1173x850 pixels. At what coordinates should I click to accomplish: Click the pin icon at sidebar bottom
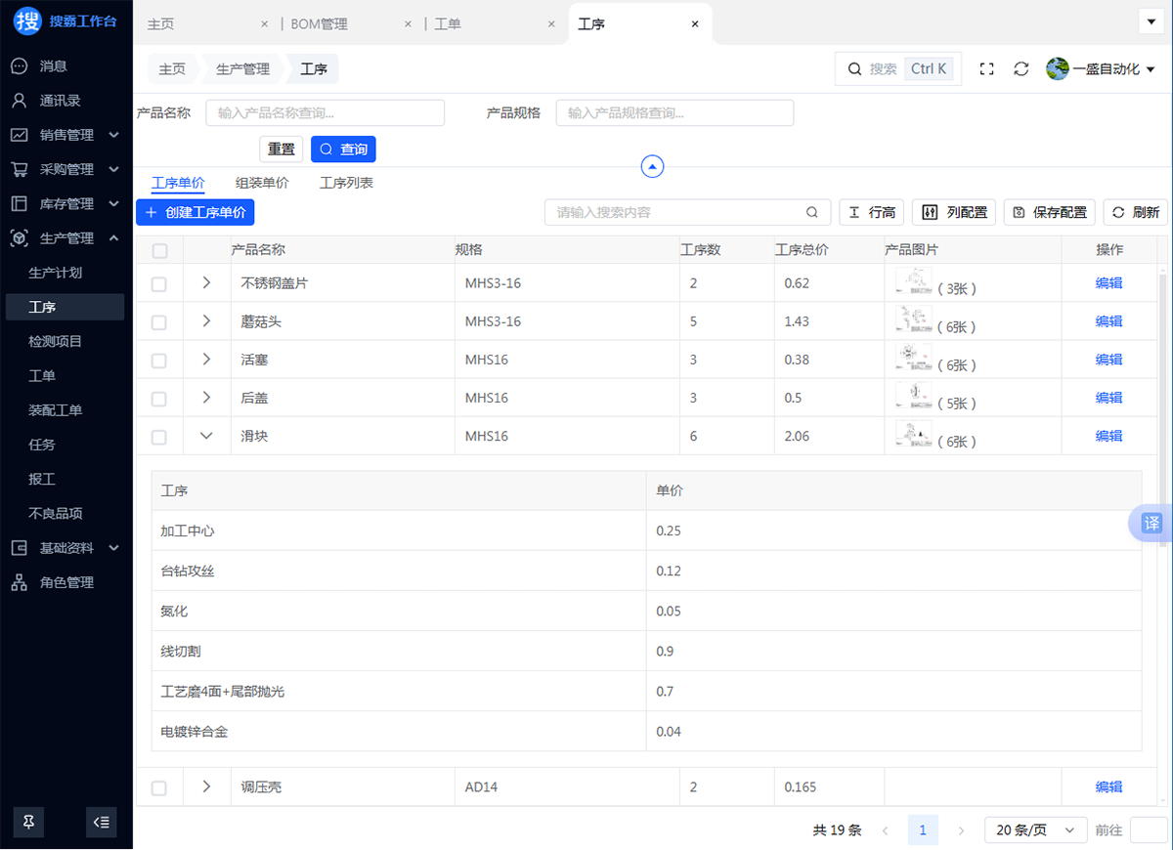coord(28,823)
